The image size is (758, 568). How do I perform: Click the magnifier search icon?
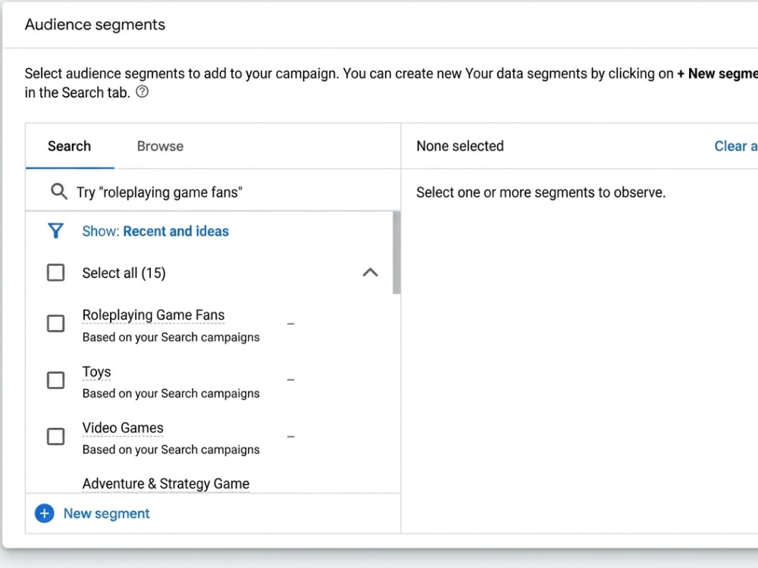pyautogui.click(x=59, y=192)
